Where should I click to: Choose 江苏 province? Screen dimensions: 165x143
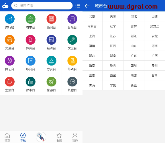[x=113, y=36]
